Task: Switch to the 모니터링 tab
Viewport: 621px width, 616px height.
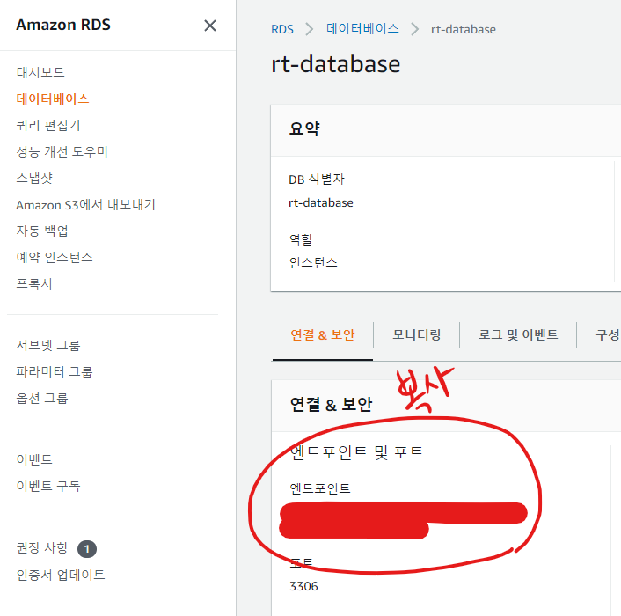Action: click(x=417, y=335)
